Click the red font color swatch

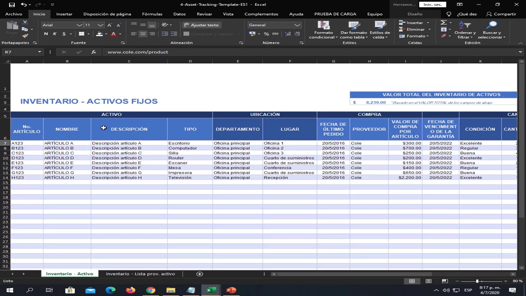pyautogui.click(x=113, y=34)
